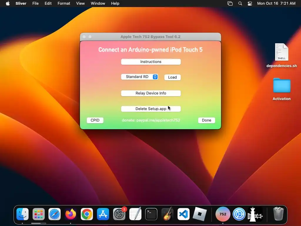Open Finder from the dock
The image size is (301, 226).
pyautogui.click(x=22, y=214)
